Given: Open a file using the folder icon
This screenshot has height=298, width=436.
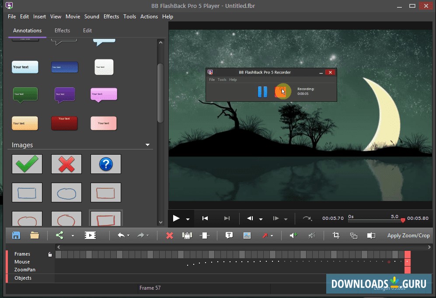Looking at the screenshot, I should click(x=35, y=236).
